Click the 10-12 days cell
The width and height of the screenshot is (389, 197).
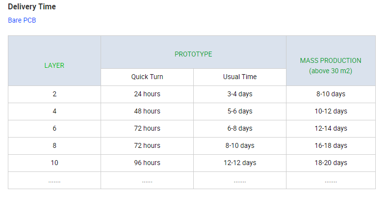click(x=331, y=112)
